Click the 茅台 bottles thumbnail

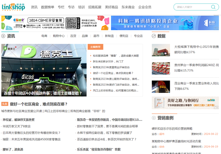(161, 69)
